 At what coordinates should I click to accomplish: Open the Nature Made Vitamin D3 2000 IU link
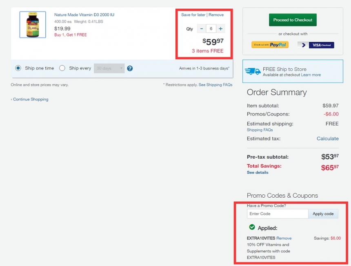click(84, 15)
